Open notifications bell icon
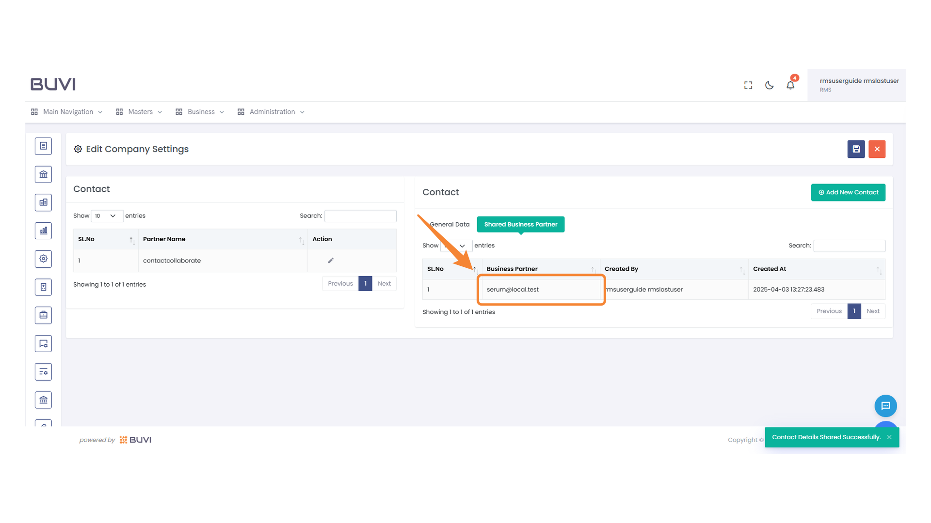The image size is (931, 523). click(x=790, y=85)
